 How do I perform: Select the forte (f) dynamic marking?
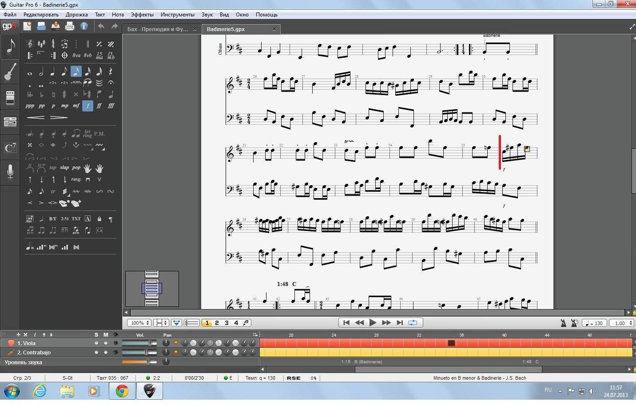(x=87, y=106)
